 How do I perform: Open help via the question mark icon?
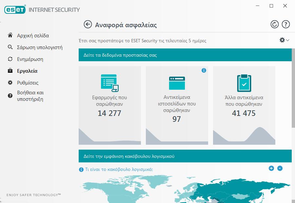[285, 25]
